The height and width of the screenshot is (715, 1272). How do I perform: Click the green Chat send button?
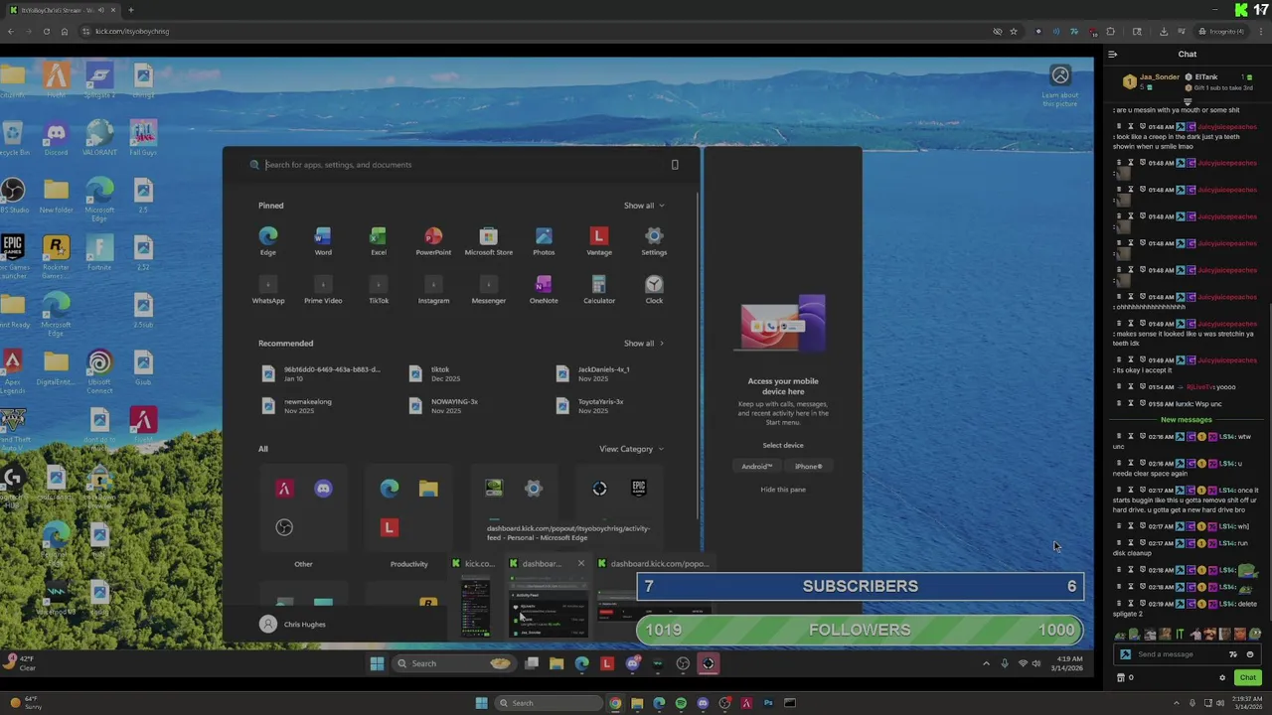coord(1248,677)
